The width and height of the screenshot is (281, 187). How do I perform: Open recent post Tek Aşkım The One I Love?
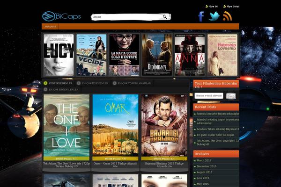pos(218,143)
